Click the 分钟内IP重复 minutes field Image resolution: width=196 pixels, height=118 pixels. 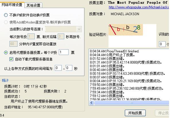coord(13,44)
